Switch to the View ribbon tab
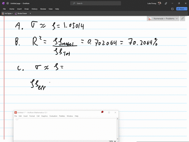 pyautogui.click(x=50, y=9)
